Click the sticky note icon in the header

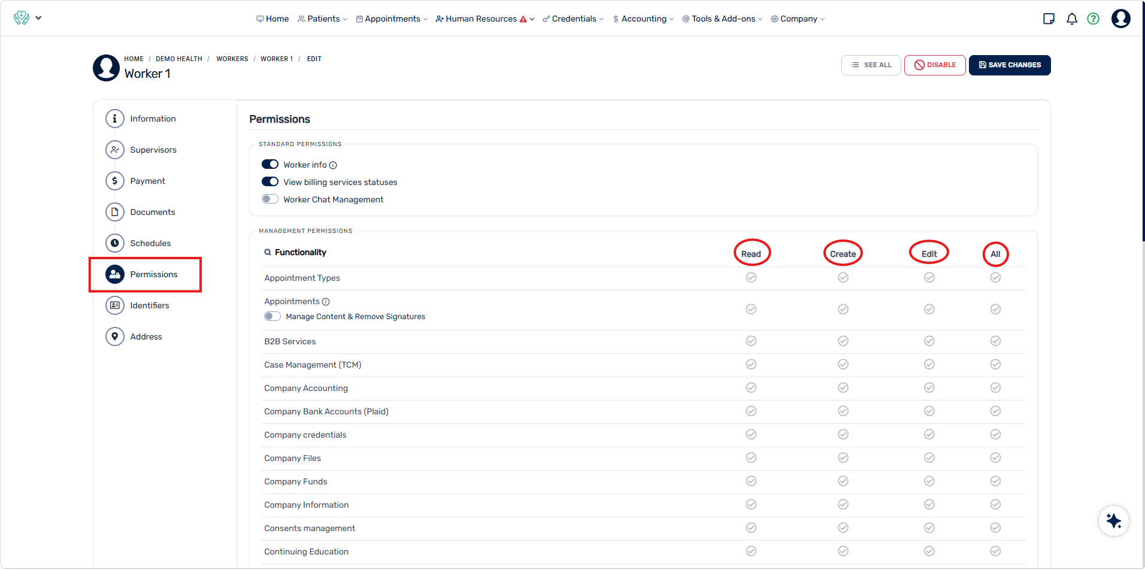(1049, 19)
